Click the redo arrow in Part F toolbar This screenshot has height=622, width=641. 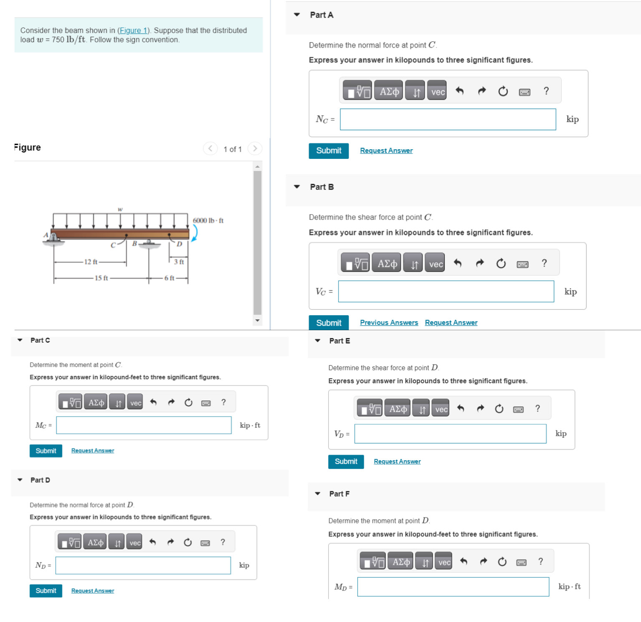coord(483,561)
